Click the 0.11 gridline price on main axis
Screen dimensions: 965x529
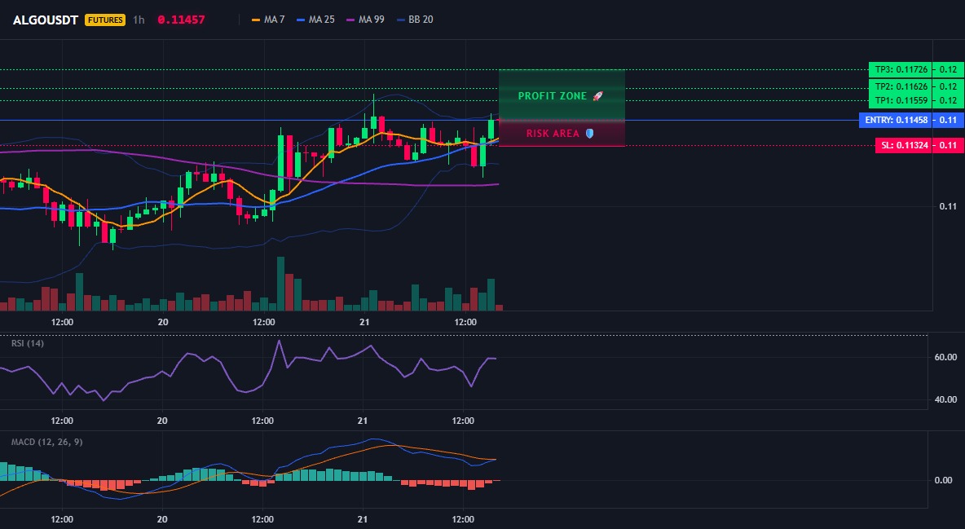point(948,206)
